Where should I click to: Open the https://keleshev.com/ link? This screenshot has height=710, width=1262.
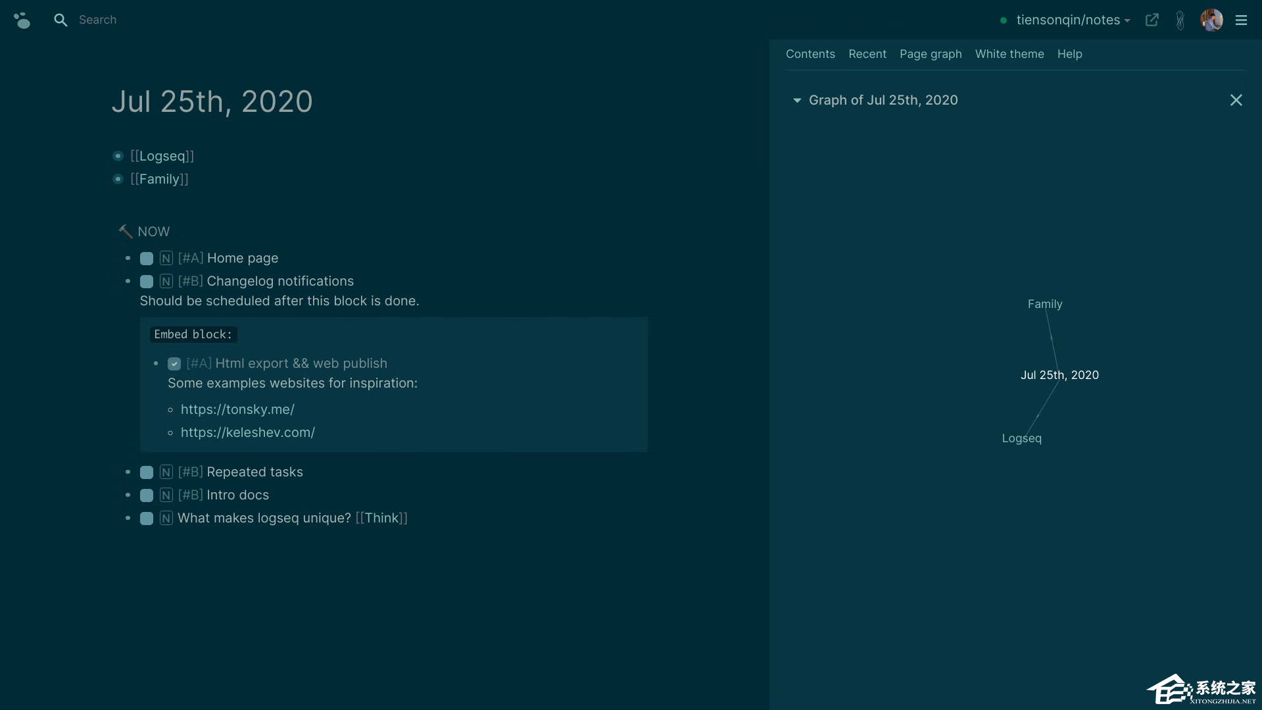click(x=248, y=432)
